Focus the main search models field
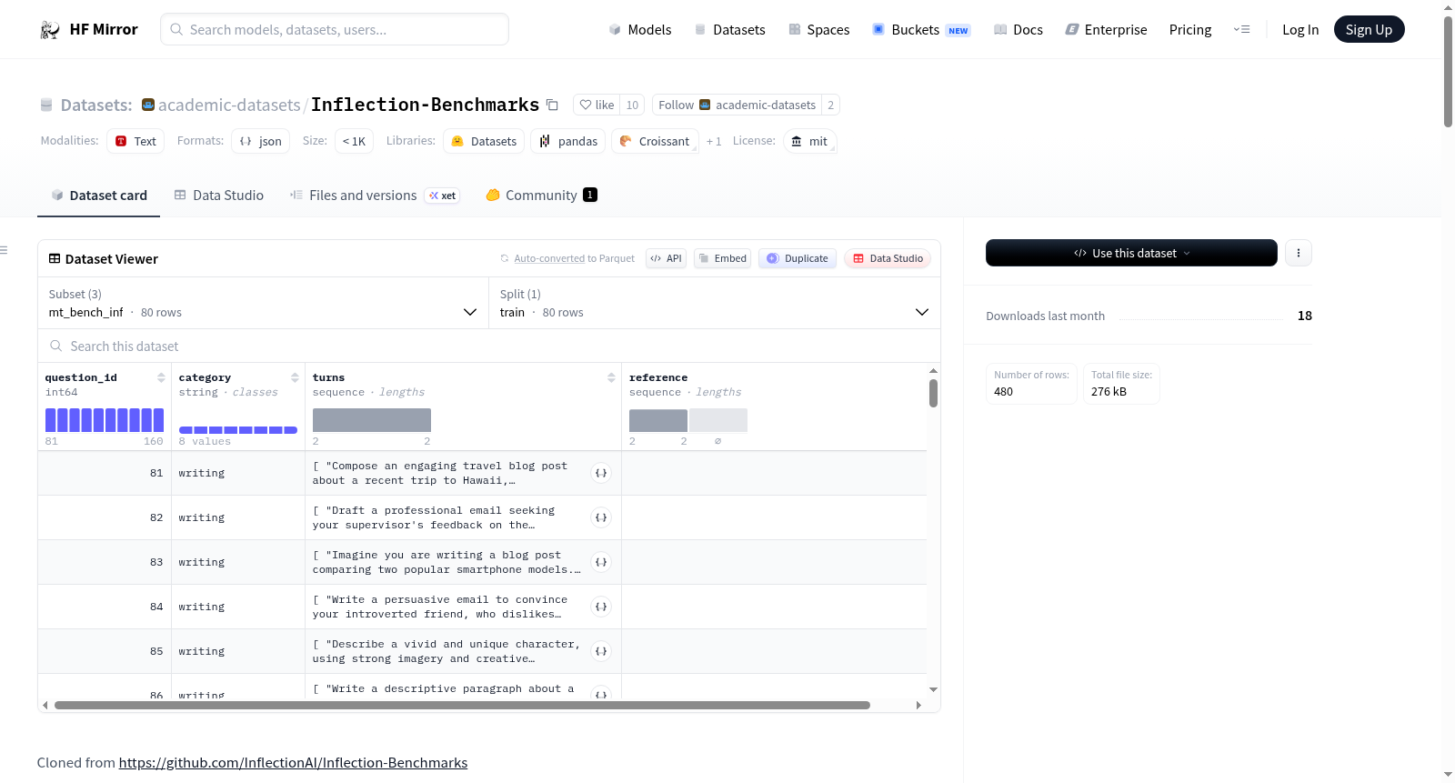The height and width of the screenshot is (783, 1455). click(335, 29)
